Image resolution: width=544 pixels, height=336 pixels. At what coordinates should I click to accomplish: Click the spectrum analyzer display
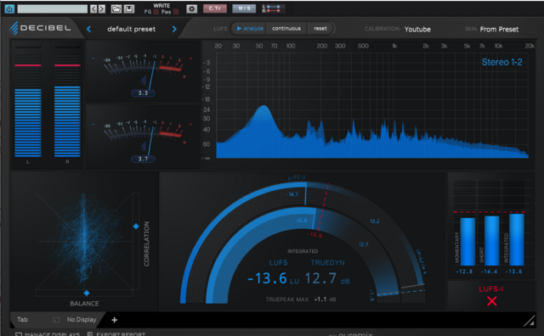[x=372, y=106]
